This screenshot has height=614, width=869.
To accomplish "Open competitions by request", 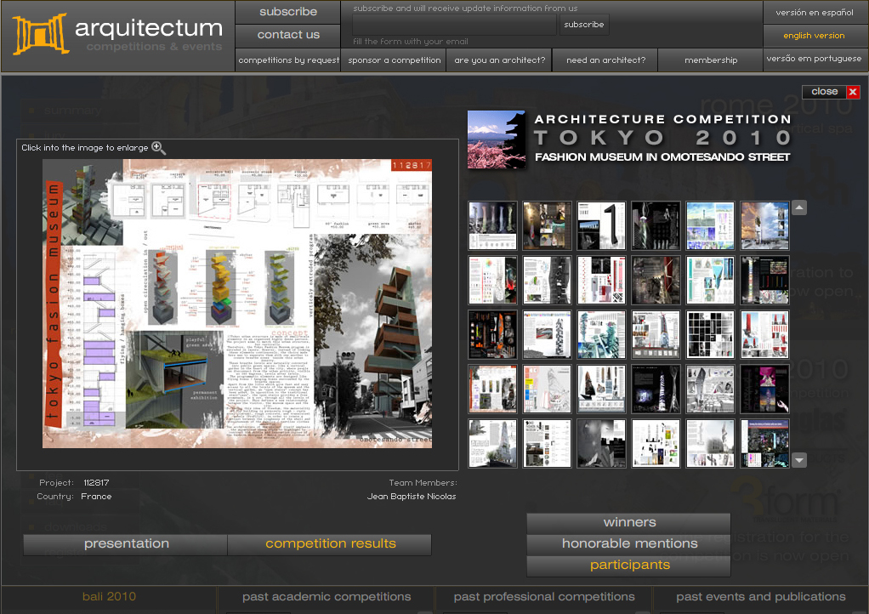I will [x=288, y=60].
